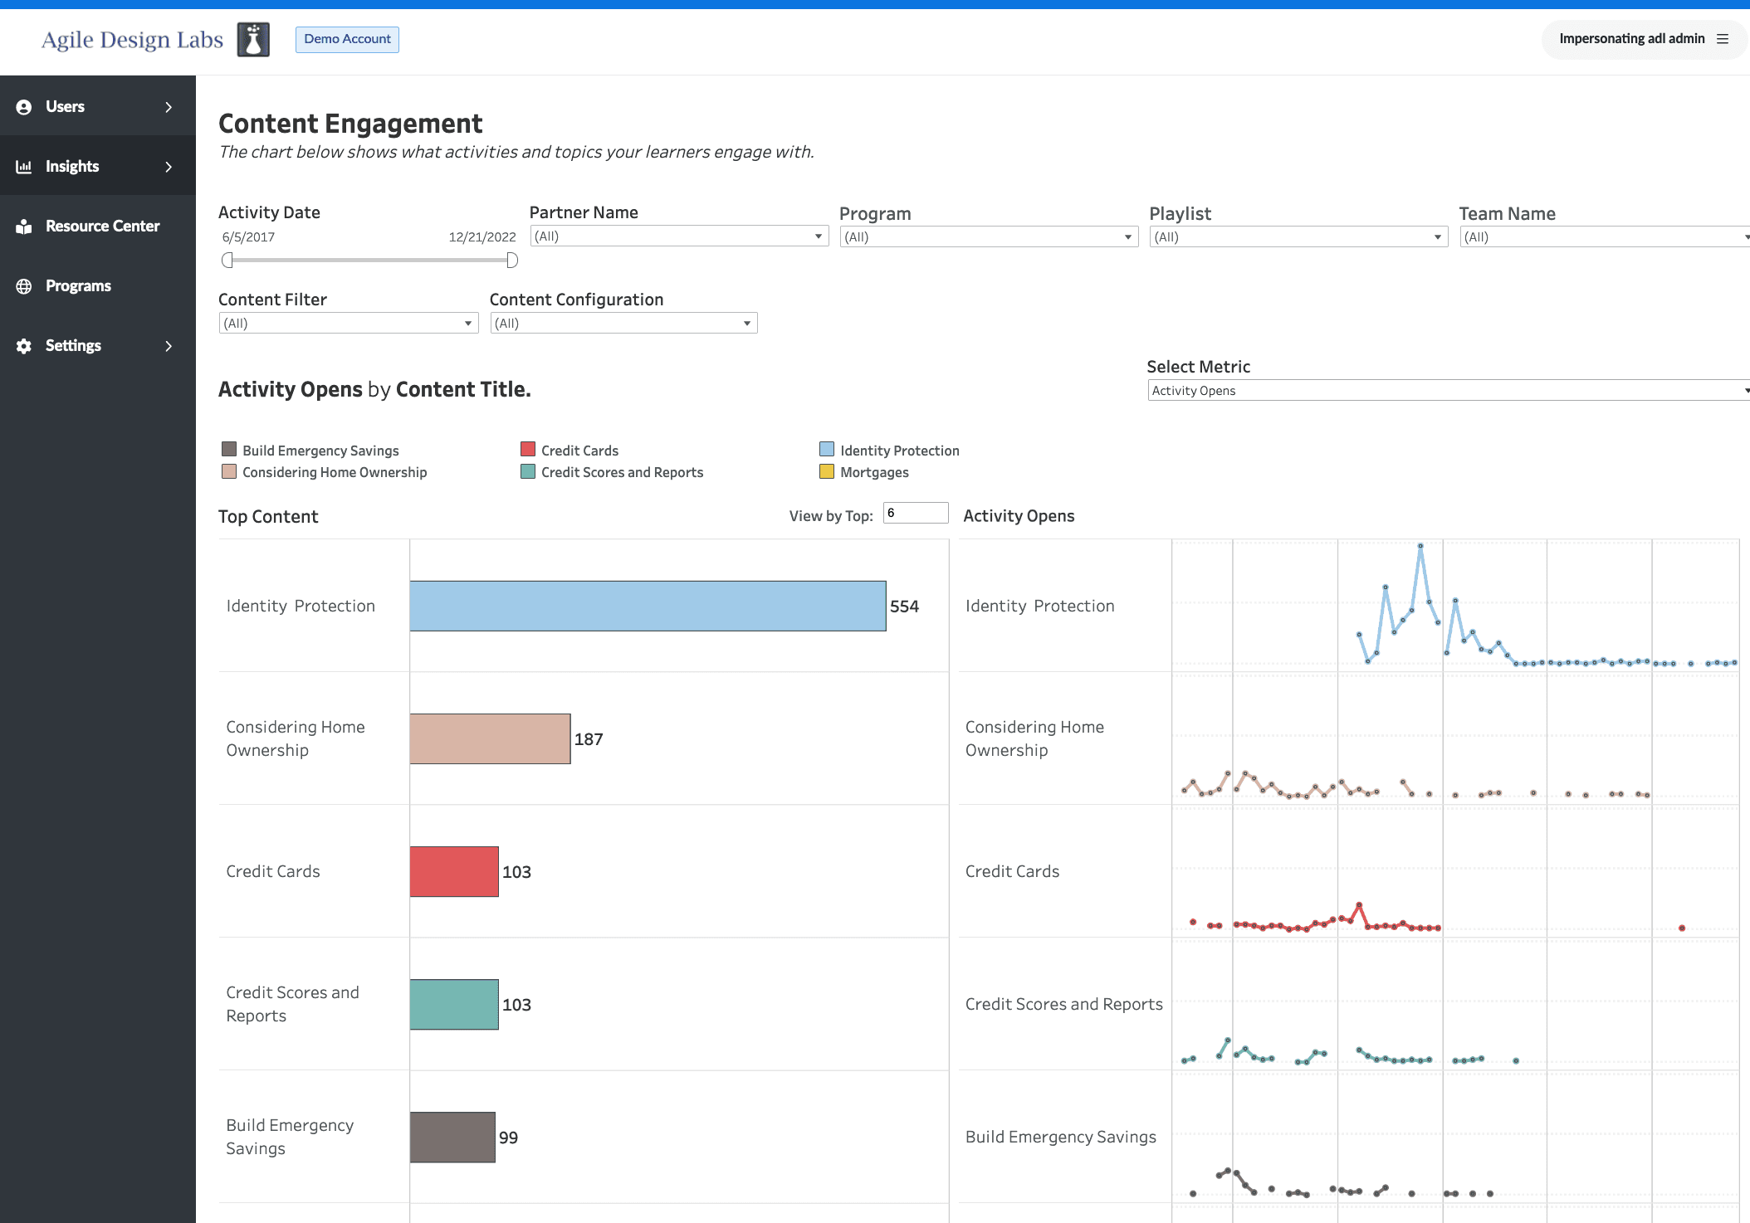Click the Settings gear icon
The image size is (1750, 1223).
pyautogui.click(x=24, y=346)
